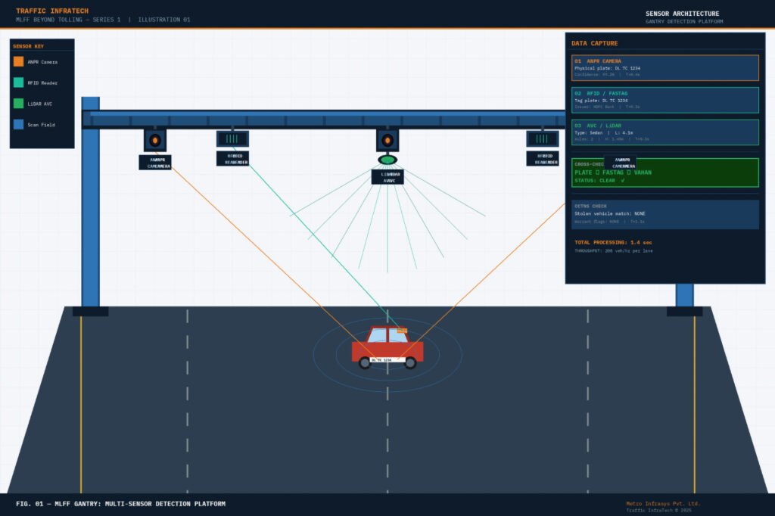Viewport: 775px width, 516px height.
Task: Click the camera mounted above the LiDAR sensor
Action: click(x=387, y=140)
